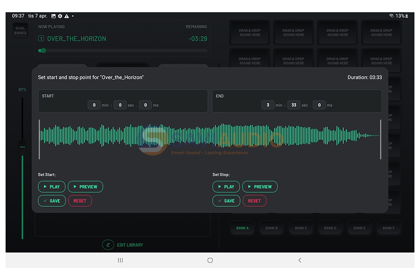
Task: Tap the Android back button
Action: click(x=300, y=260)
